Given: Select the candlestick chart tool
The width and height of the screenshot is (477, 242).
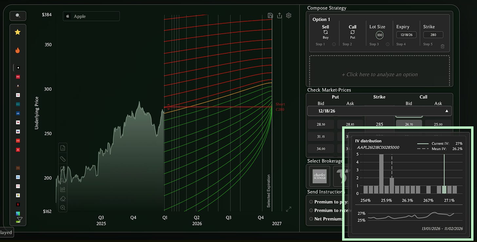Looking at the screenshot, I should [x=63, y=189].
